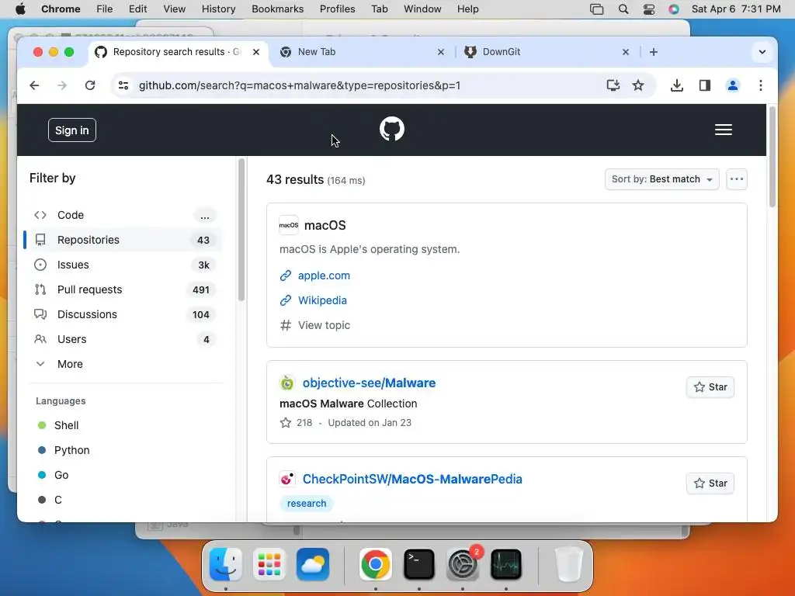Select the Discussions filter
This screenshot has height=596, width=795.
(123, 314)
